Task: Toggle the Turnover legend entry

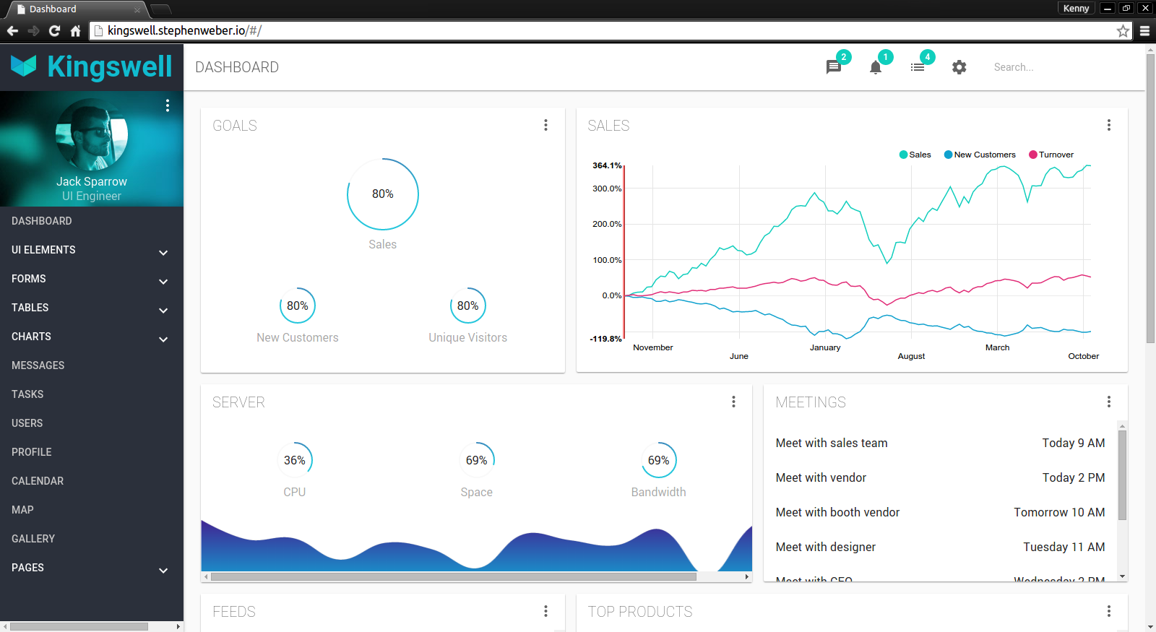Action: click(x=1051, y=155)
